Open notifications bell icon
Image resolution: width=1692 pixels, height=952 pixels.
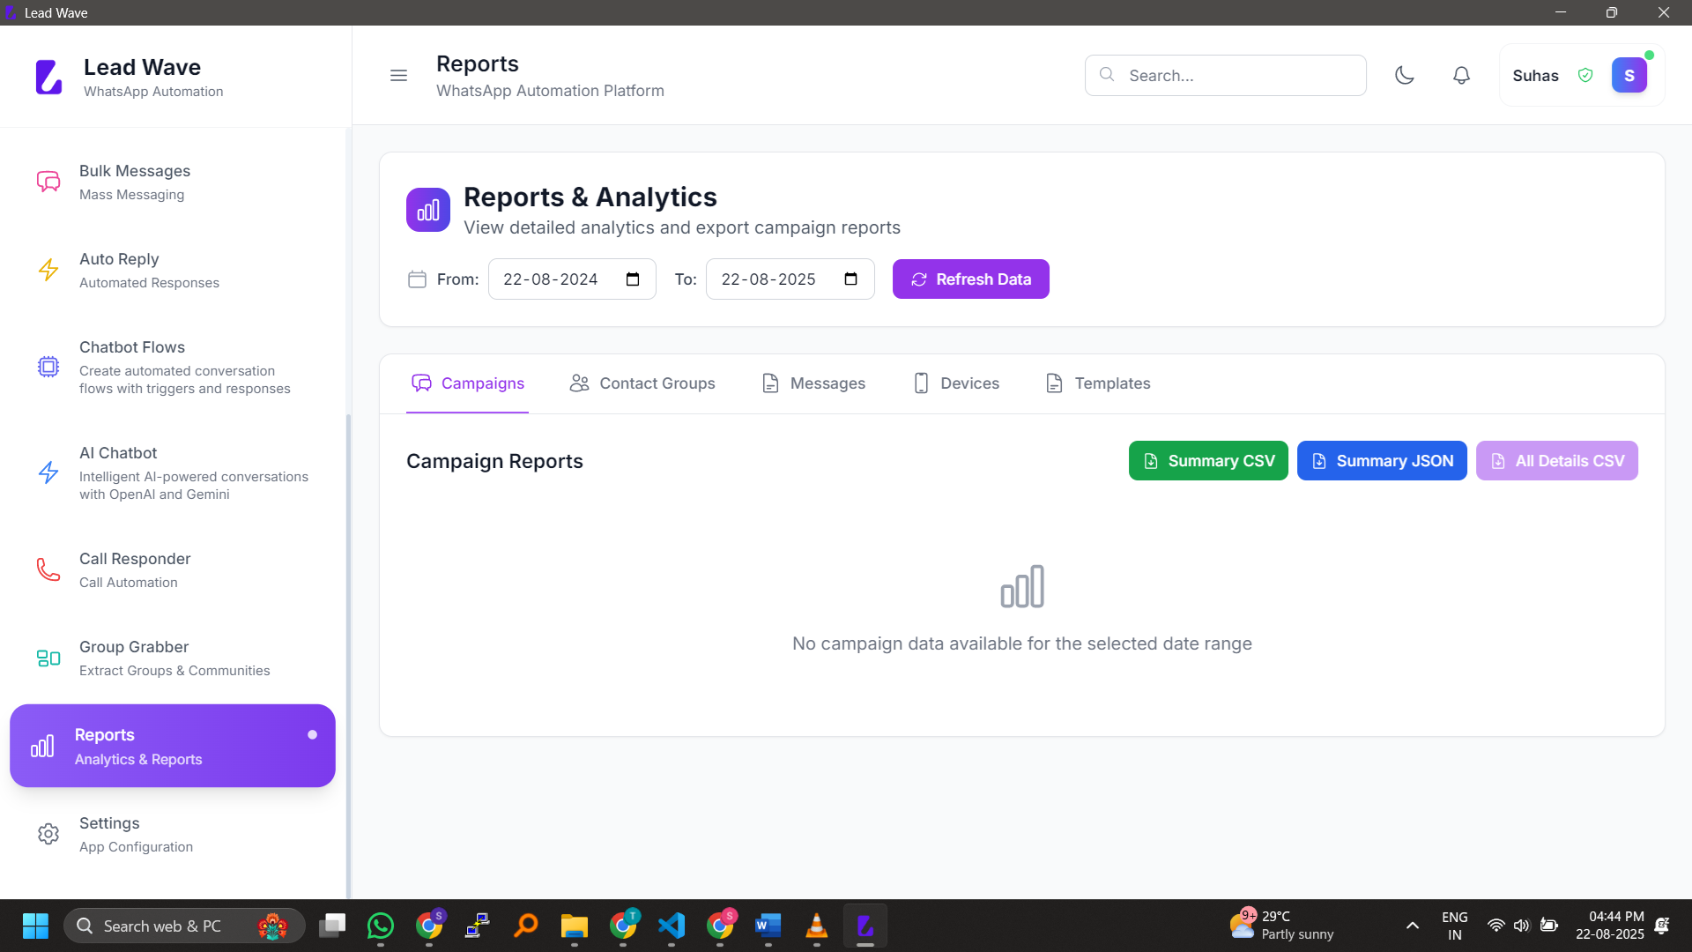[1461, 76]
